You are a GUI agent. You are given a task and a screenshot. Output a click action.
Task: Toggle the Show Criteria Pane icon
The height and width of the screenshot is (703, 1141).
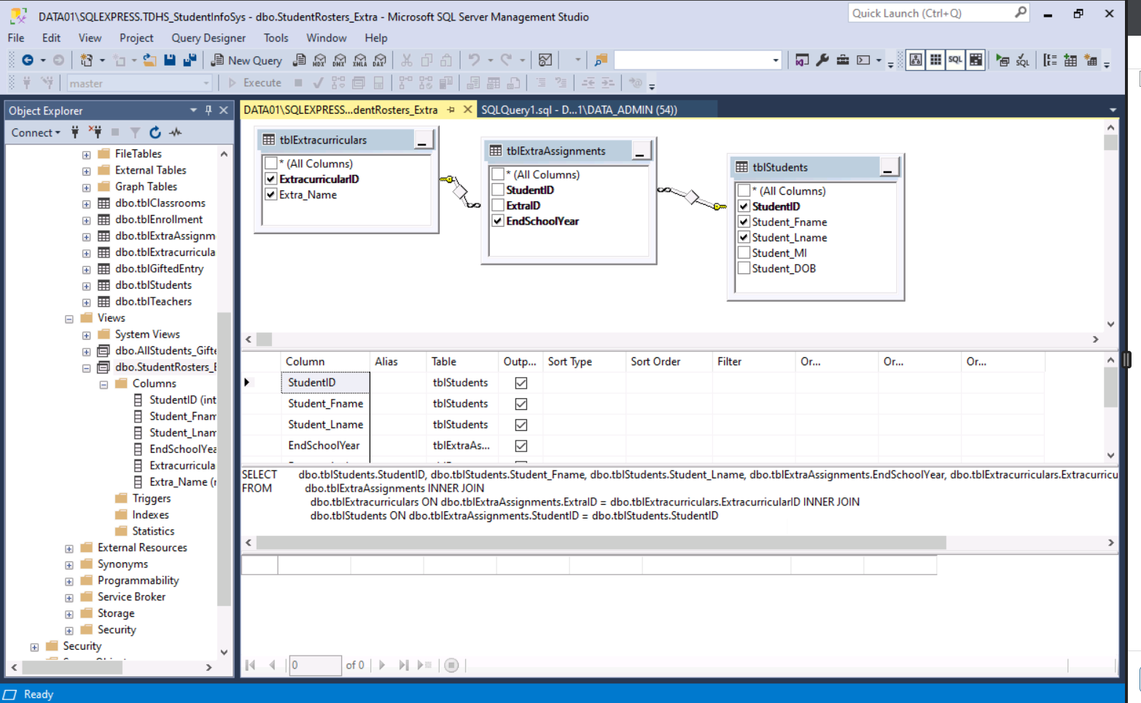tap(935, 61)
